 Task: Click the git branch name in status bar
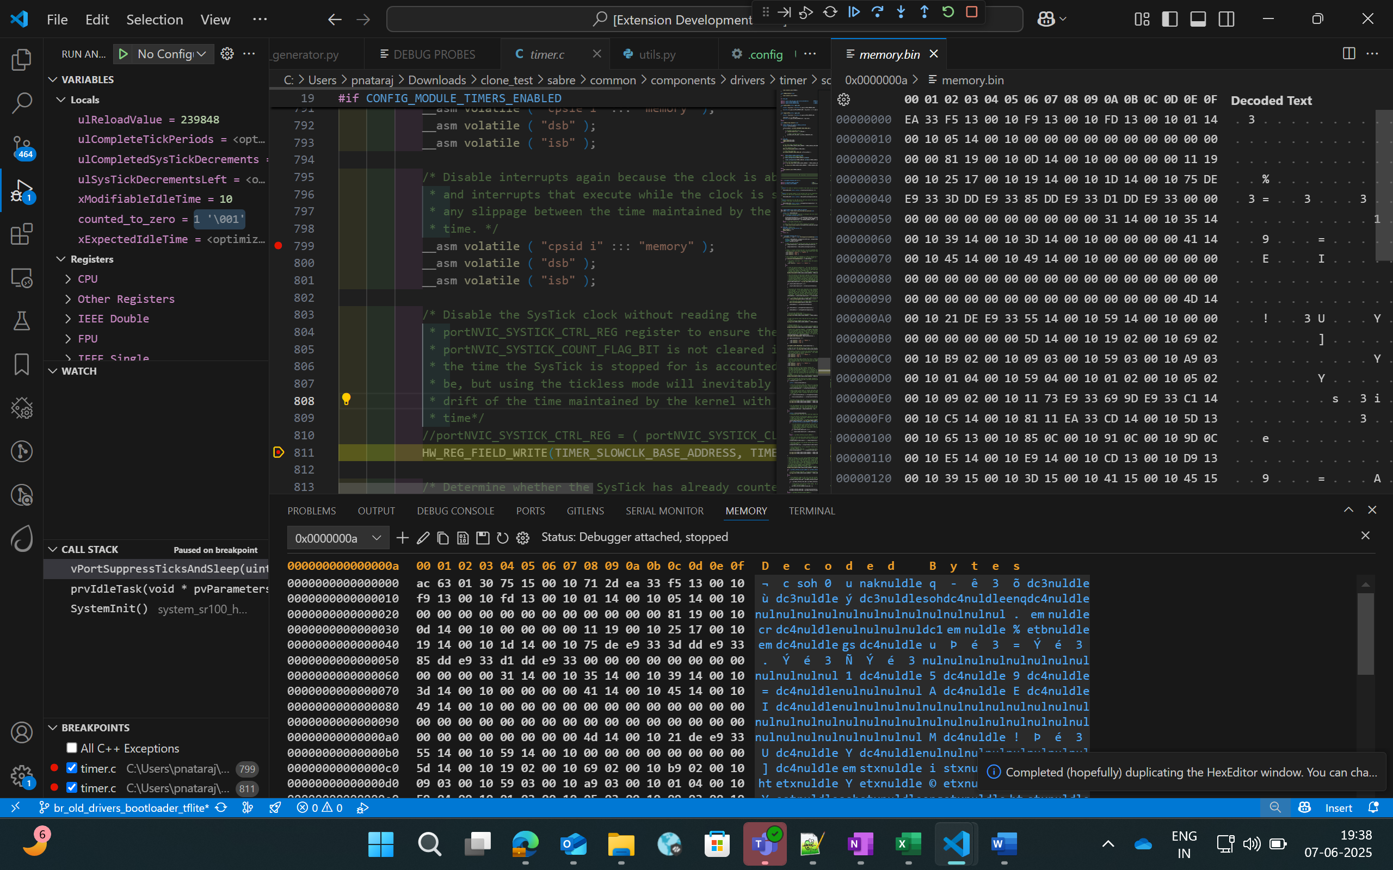click(x=131, y=808)
